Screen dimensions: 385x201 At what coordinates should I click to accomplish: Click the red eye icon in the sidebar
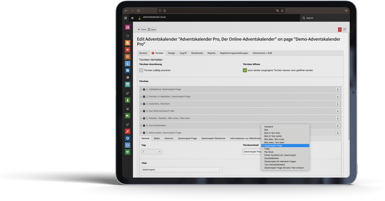[128, 50]
